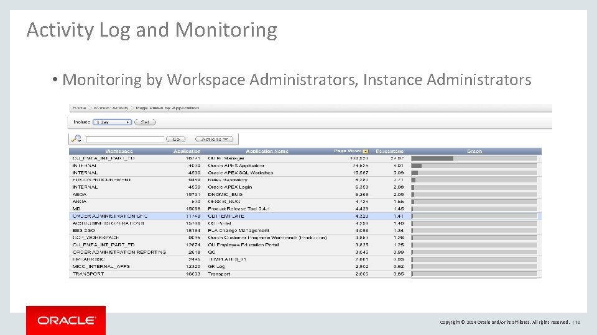Click ORDER ADMINISTRATION REPORTING workspace cell
The height and width of the screenshot is (335, 597).
click(119, 252)
